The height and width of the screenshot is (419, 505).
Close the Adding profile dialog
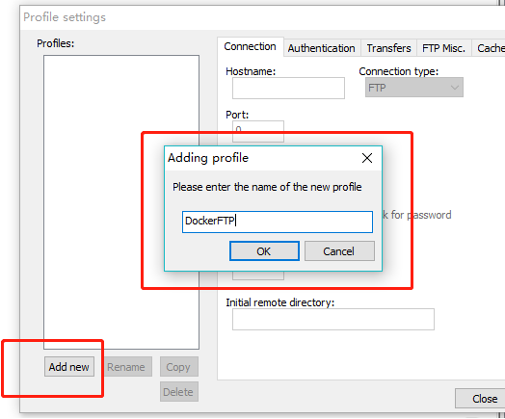pyautogui.click(x=367, y=158)
